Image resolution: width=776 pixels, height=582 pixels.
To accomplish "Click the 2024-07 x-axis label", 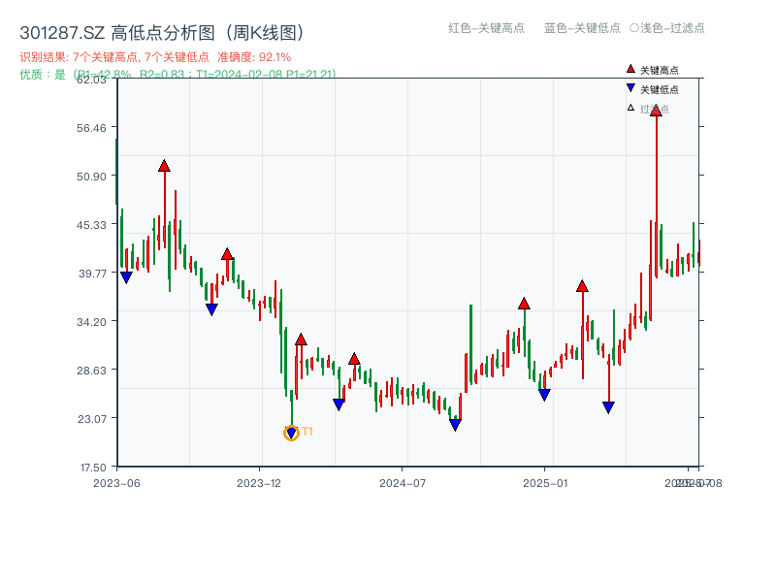I will pyautogui.click(x=401, y=481).
